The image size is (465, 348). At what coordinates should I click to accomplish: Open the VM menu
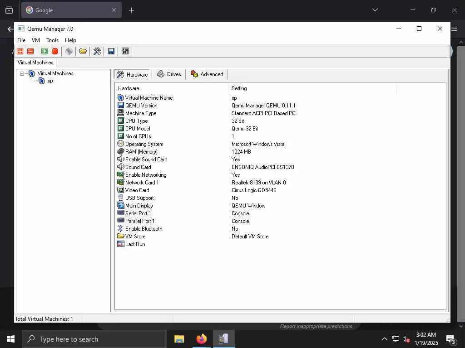click(36, 40)
